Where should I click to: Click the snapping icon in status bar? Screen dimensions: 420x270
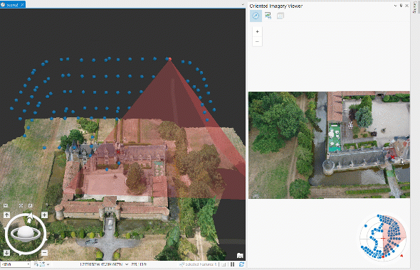tap(36, 264)
